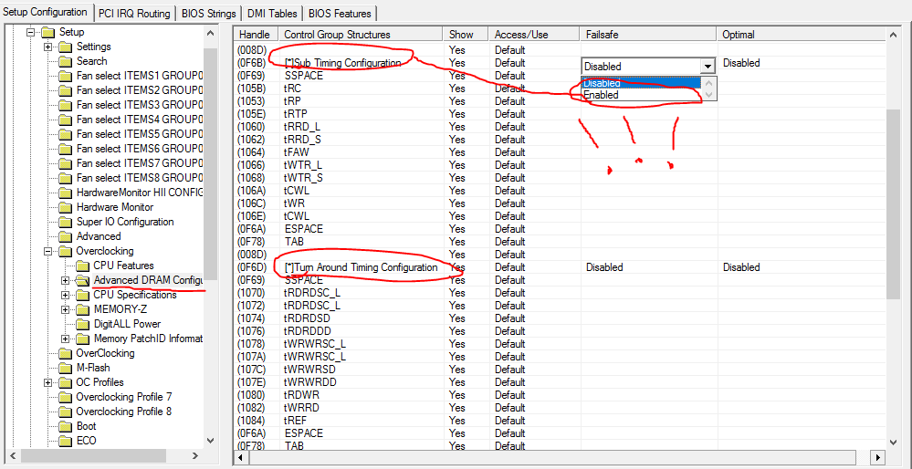Image resolution: width=912 pixels, height=469 pixels.
Task: Click handle (105B) cell
Action: click(251, 89)
